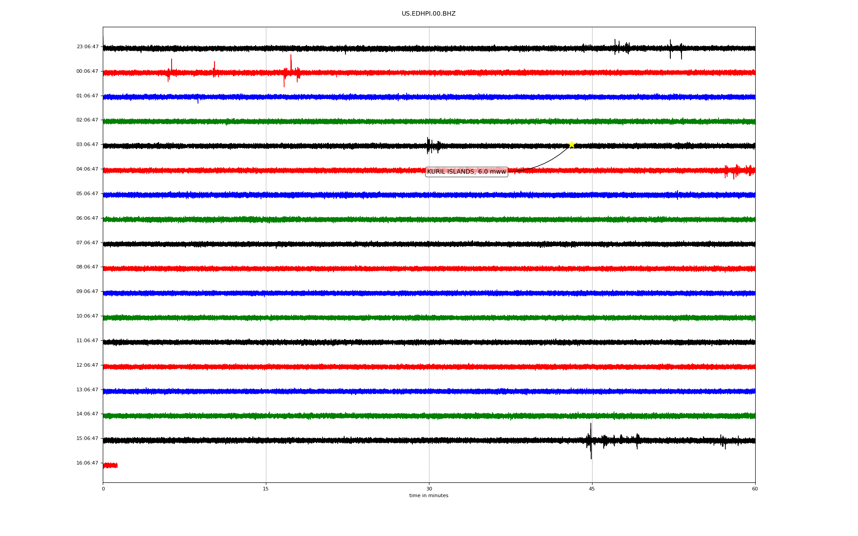Image resolution: width=858 pixels, height=536 pixels.
Task: Click the 11:06:47 time label
Action: click(88, 340)
